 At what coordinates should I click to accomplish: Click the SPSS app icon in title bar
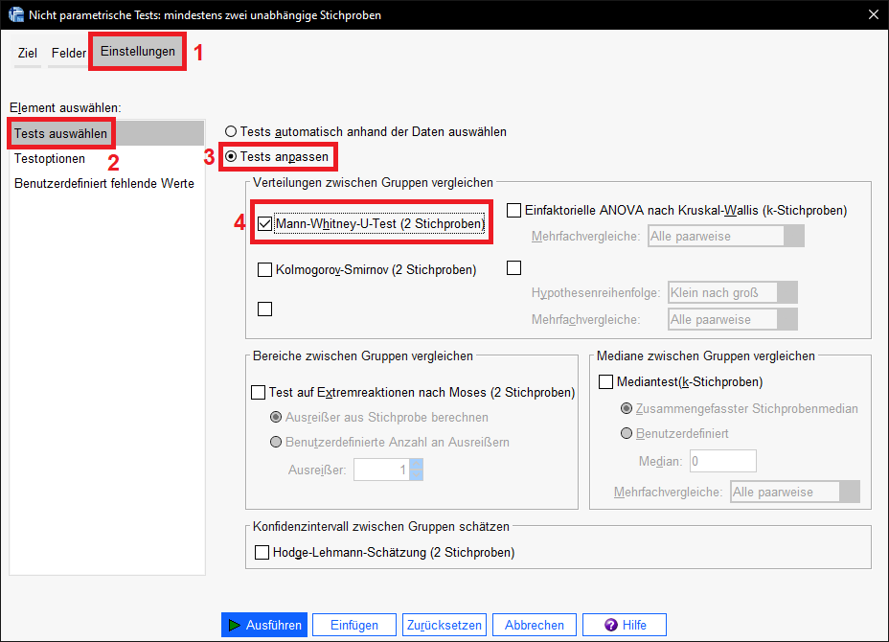coord(16,13)
